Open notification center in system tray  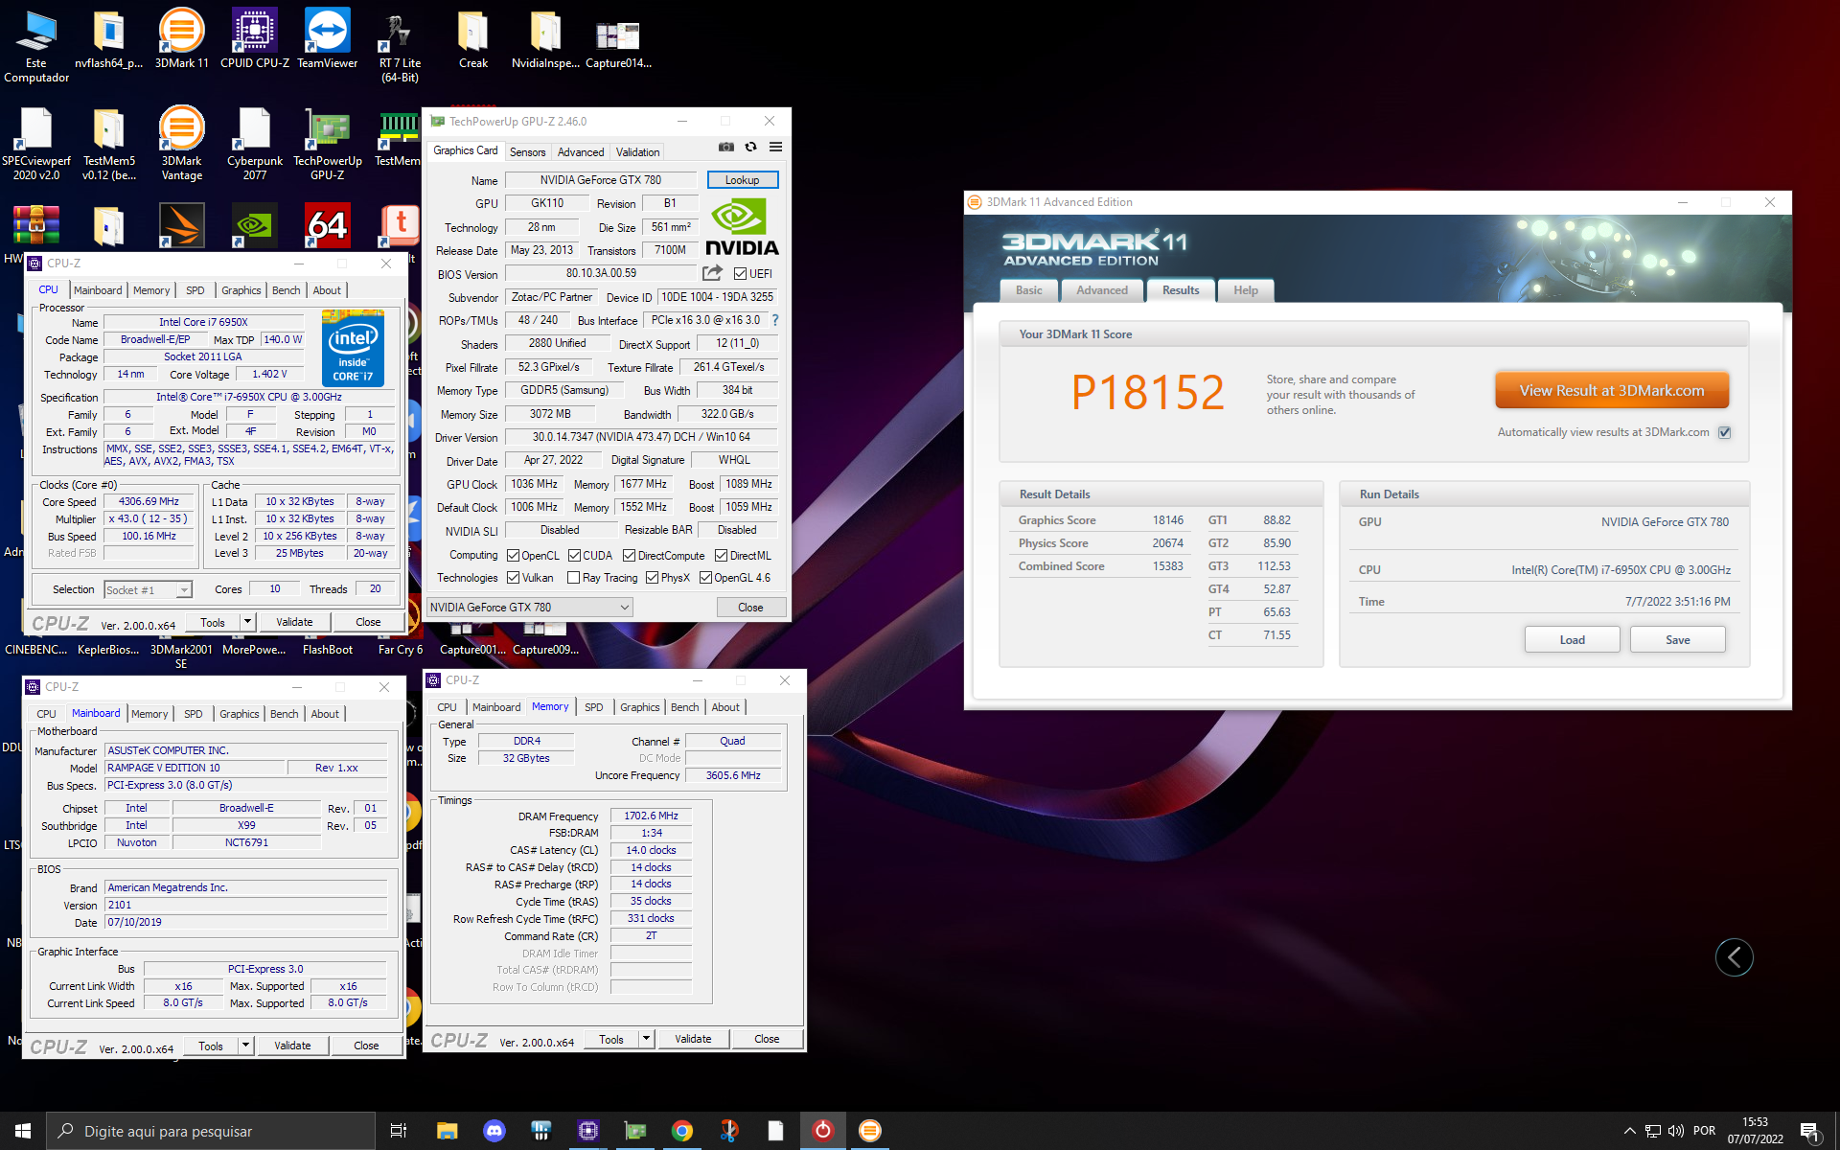(1810, 1131)
